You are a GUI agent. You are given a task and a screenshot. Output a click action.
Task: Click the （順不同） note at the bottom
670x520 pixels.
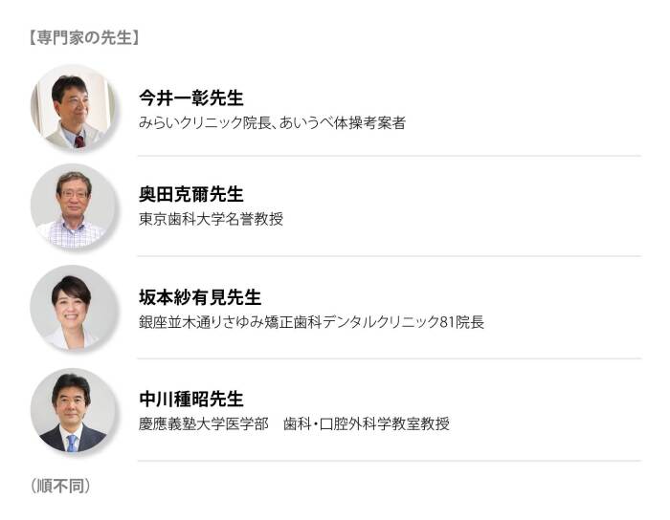(x=60, y=486)
